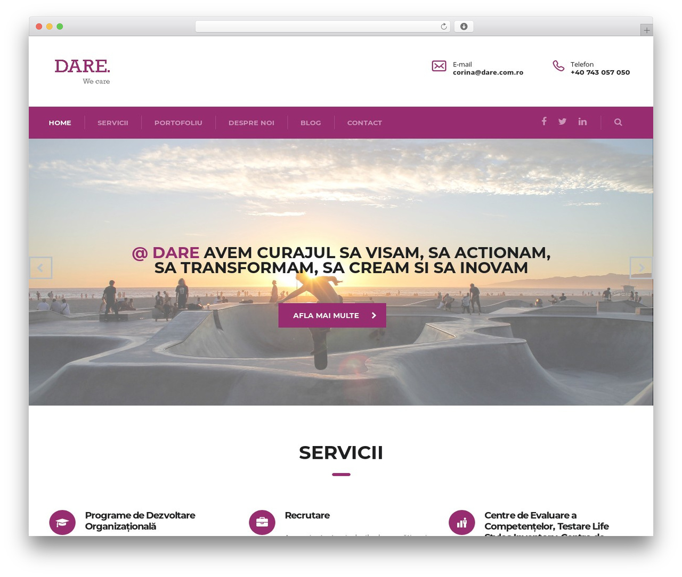
Task: Go to the next hero slide
Action: [641, 268]
